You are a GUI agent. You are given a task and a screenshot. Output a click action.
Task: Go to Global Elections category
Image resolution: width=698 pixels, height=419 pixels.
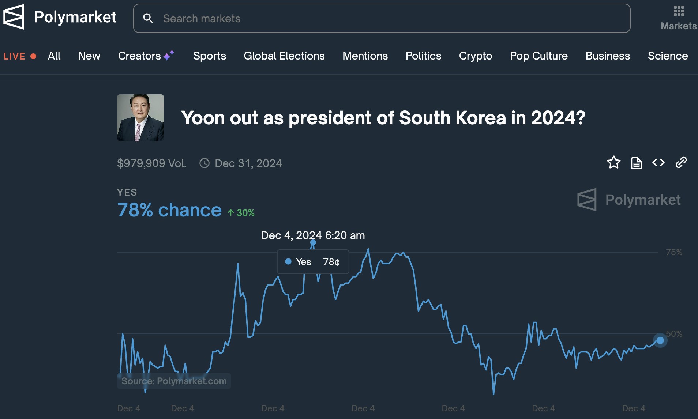[x=284, y=56]
